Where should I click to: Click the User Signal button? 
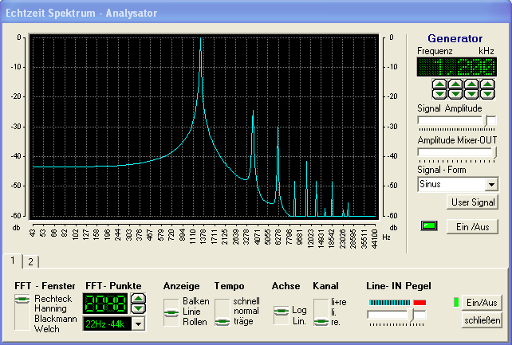(x=472, y=202)
